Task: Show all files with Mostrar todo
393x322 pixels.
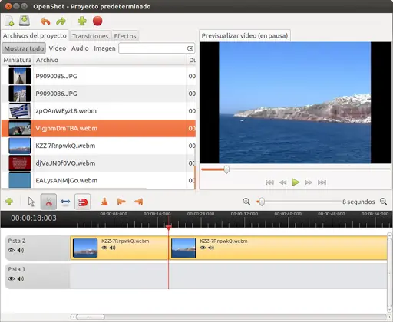Action: [24, 48]
